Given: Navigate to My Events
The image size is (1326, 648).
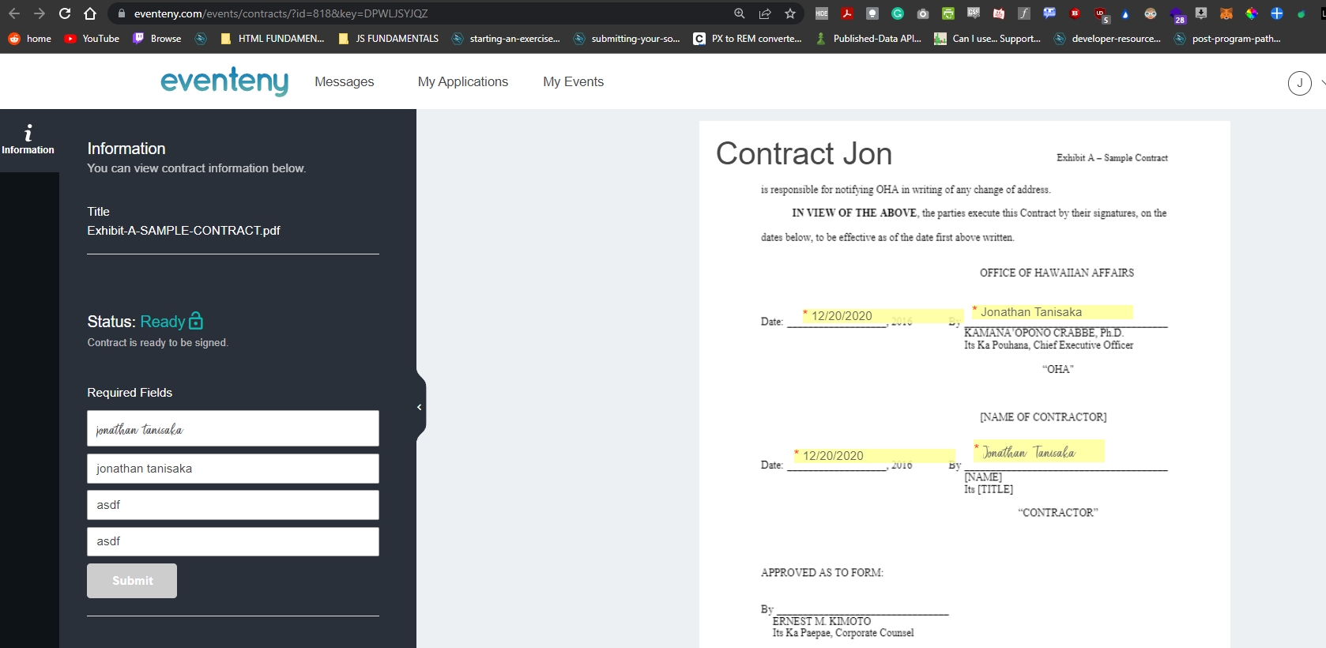Looking at the screenshot, I should [573, 81].
